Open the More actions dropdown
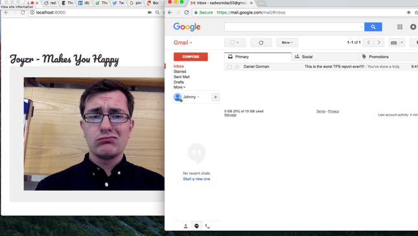The width and height of the screenshot is (418, 236). point(287,43)
